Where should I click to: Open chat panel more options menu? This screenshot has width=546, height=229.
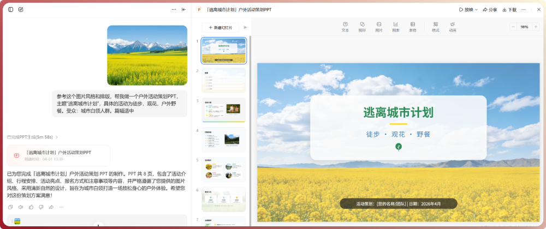[174, 10]
